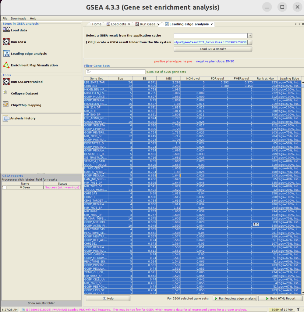
Task: Click the Build HTML Report button
Action: [281, 299]
